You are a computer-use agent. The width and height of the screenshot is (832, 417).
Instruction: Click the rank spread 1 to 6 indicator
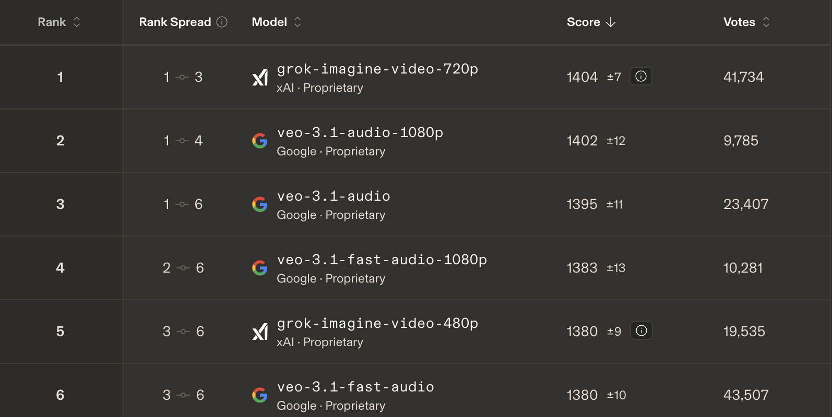[183, 204]
